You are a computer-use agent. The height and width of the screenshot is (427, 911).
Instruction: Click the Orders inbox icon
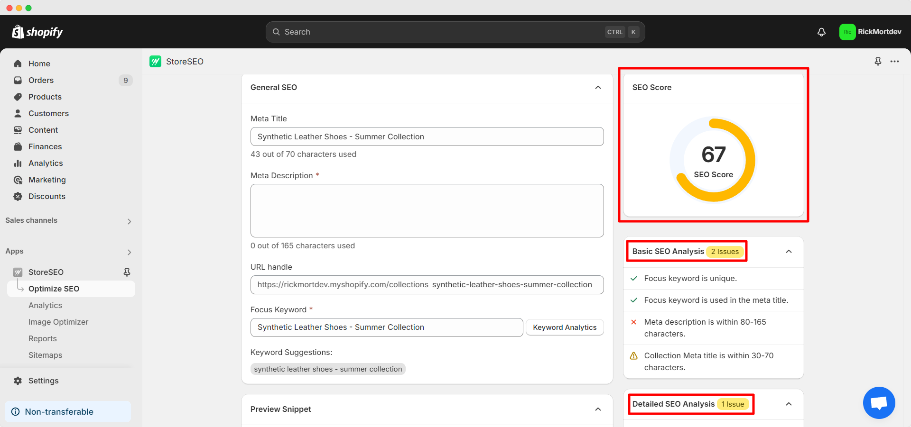point(18,80)
